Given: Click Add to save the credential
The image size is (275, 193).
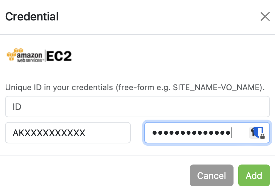Looking at the screenshot, I should coord(254,175).
